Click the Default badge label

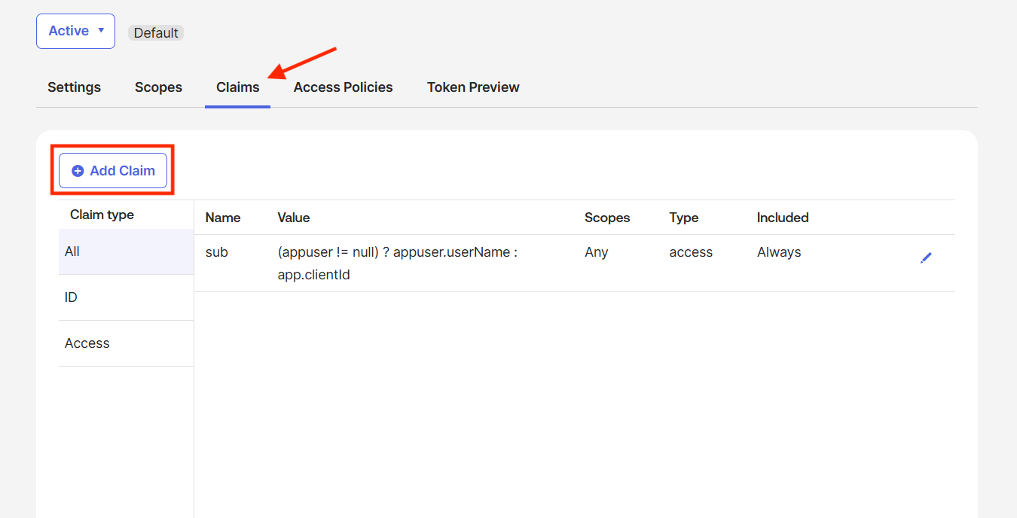click(156, 33)
